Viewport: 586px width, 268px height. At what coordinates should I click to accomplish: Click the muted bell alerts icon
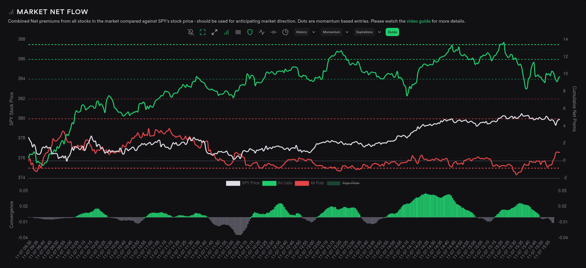coord(191,32)
